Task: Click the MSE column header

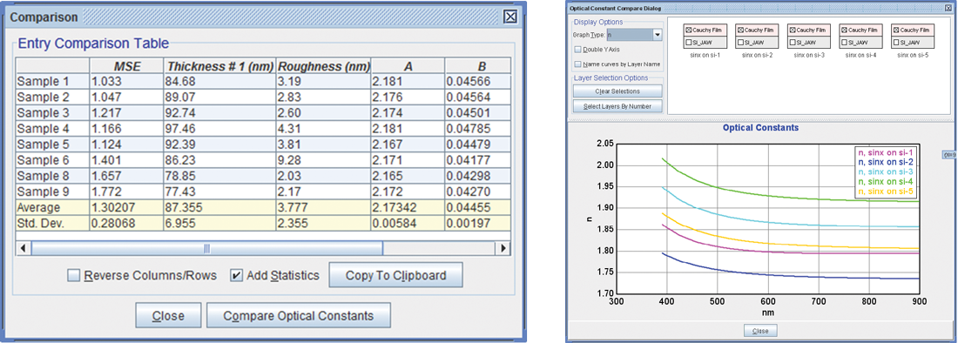Action: (126, 66)
